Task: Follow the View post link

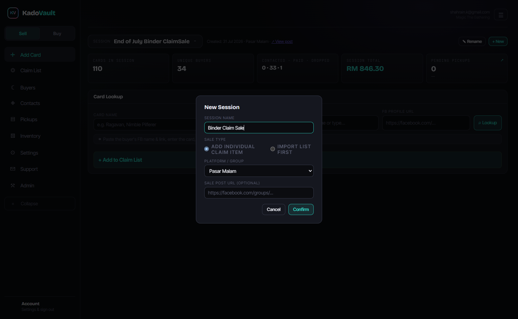Action: click(x=282, y=42)
